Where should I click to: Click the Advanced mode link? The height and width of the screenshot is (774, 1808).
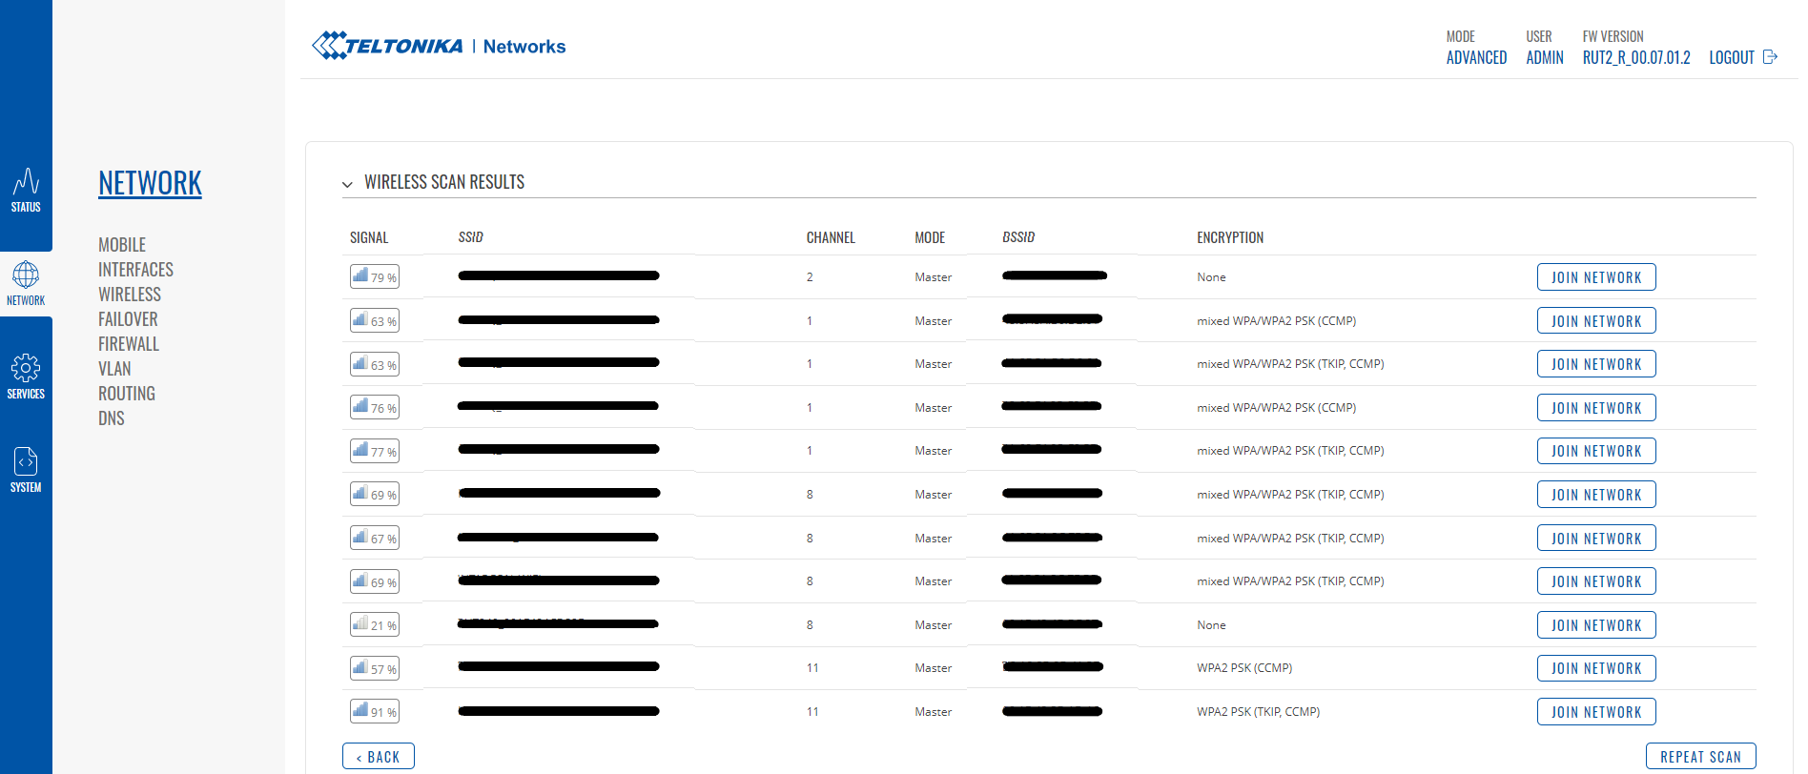pyautogui.click(x=1476, y=57)
